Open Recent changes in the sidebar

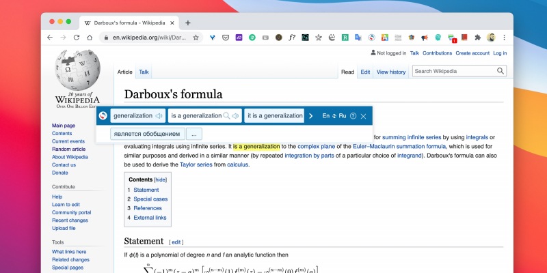pos(70,220)
